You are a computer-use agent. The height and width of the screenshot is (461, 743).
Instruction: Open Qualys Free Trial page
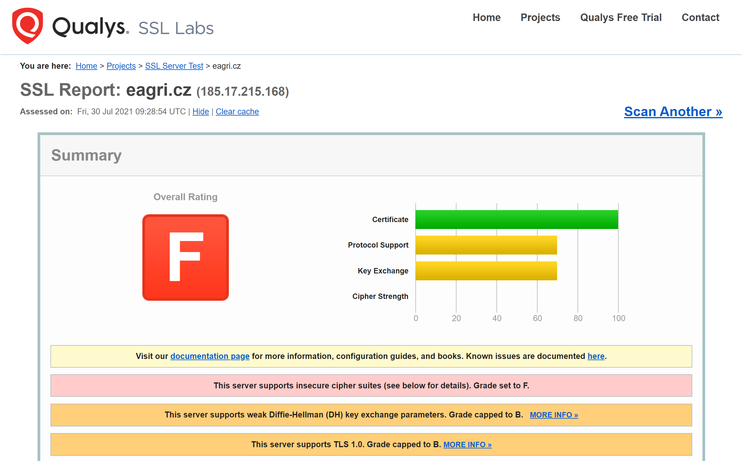tap(621, 18)
